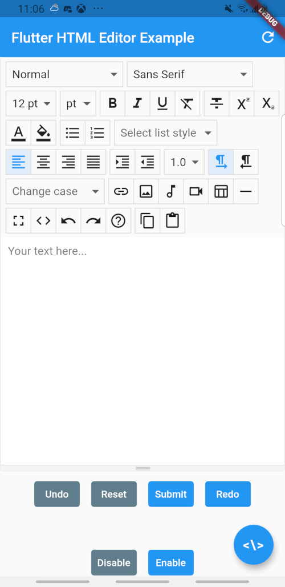Open the 1.0 line height menu
Image resolution: width=285 pixels, height=587 pixels.
184,162
